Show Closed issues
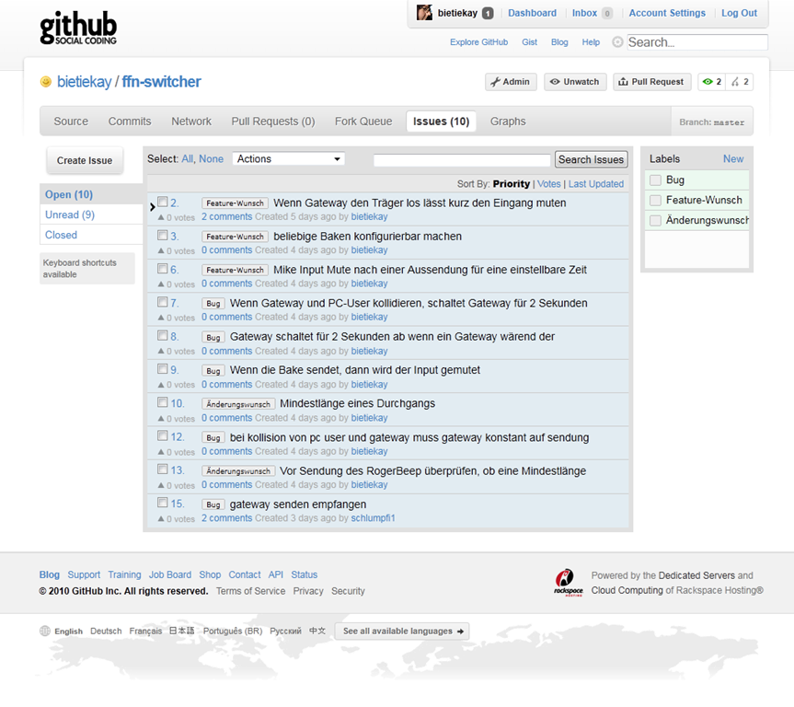 pos(62,235)
